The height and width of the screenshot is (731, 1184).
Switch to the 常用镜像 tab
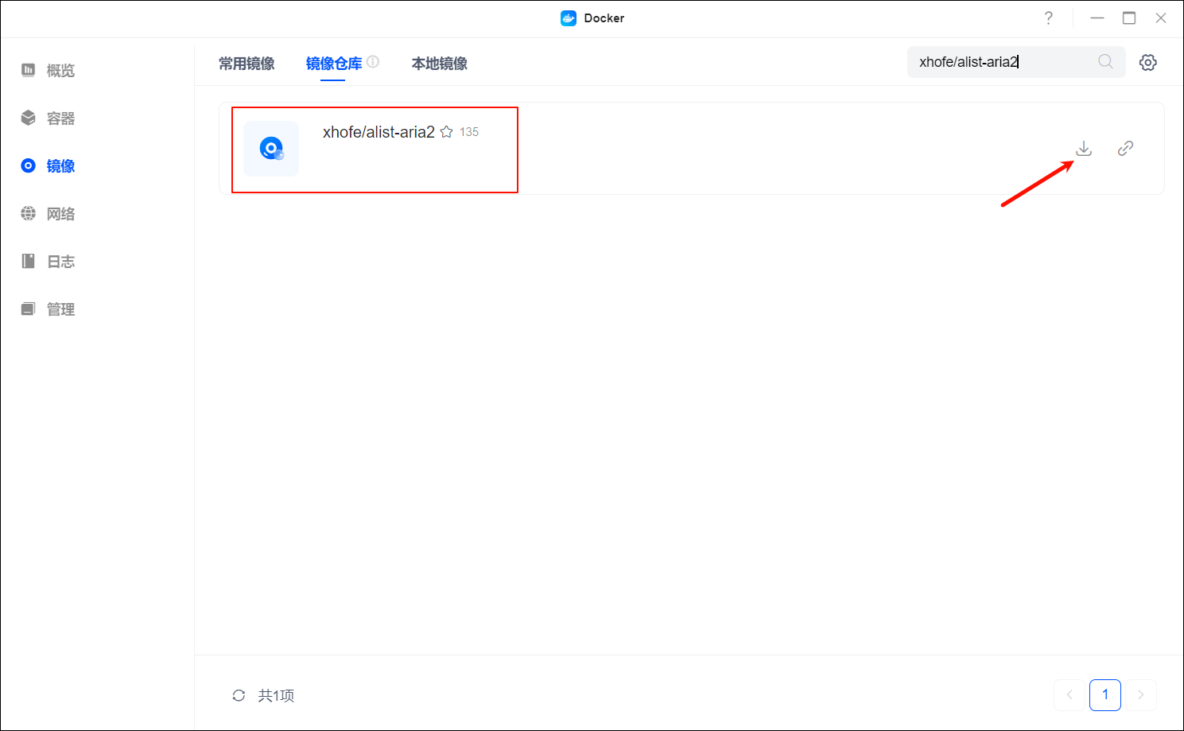tap(247, 64)
